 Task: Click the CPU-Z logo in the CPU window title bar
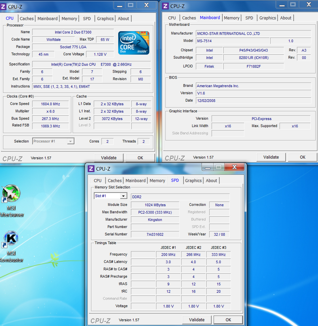[3, 7]
